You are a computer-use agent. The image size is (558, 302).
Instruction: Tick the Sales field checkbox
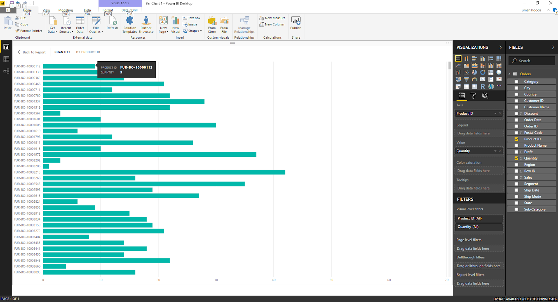click(x=516, y=177)
